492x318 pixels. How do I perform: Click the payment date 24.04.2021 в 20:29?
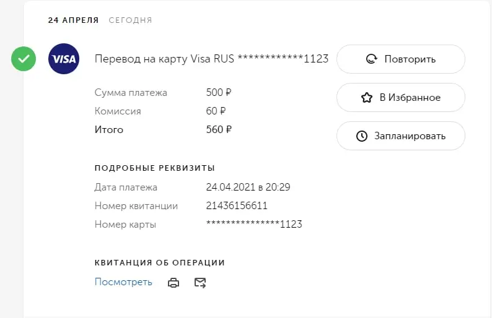[248, 187]
